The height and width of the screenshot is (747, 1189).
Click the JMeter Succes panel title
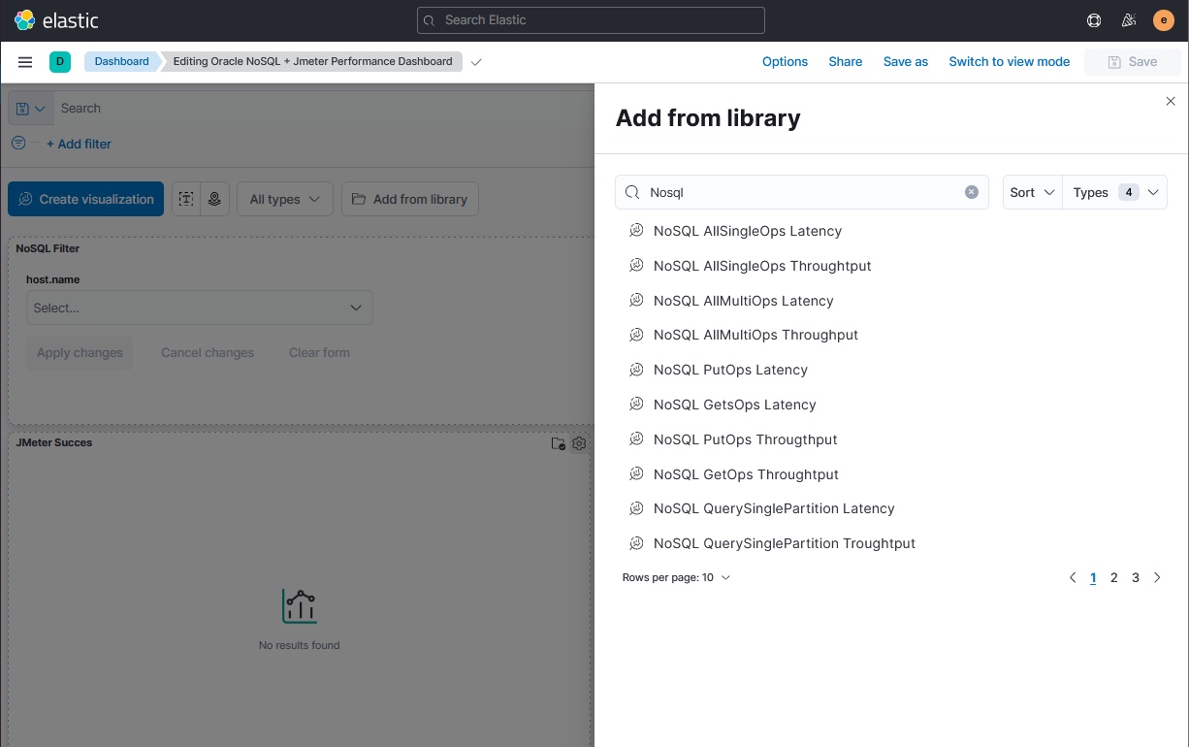[x=54, y=442]
